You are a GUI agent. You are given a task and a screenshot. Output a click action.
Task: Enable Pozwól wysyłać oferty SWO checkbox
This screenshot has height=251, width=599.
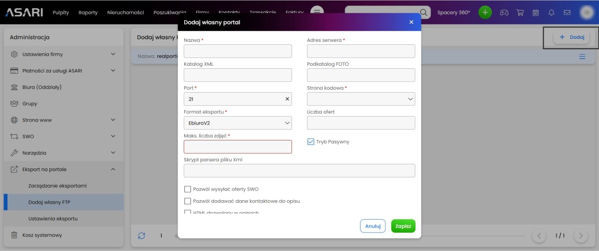pyautogui.click(x=188, y=189)
